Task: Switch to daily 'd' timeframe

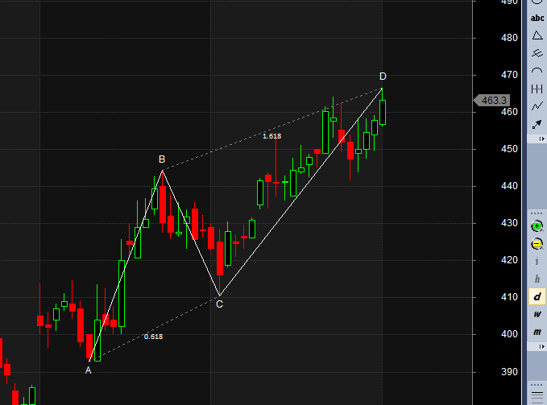Action: point(537,297)
